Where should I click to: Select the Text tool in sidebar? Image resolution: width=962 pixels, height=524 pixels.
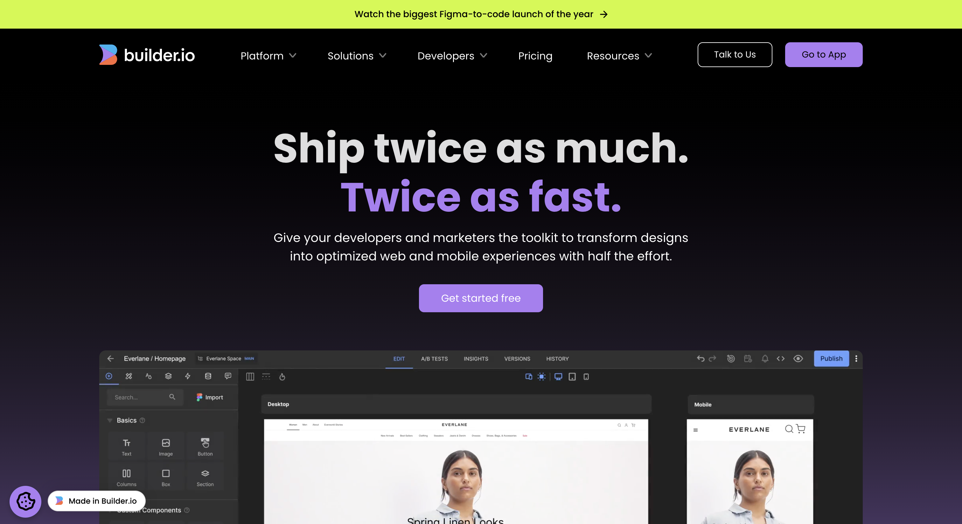(127, 447)
